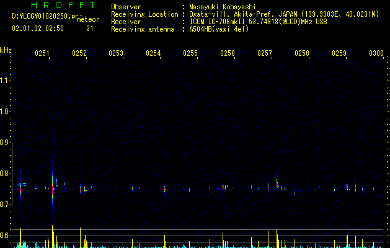This screenshot has width=390, height=248.
Task: Click the kHz axis unit label
Action: [6, 50]
